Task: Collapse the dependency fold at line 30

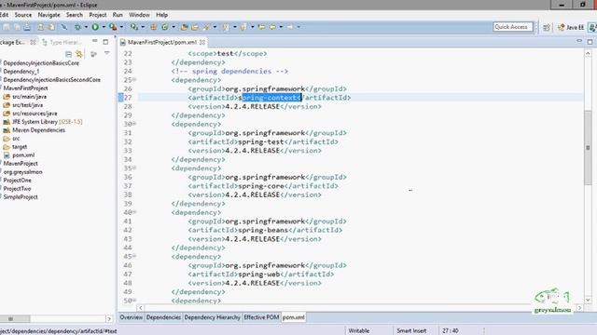Action: pos(134,124)
